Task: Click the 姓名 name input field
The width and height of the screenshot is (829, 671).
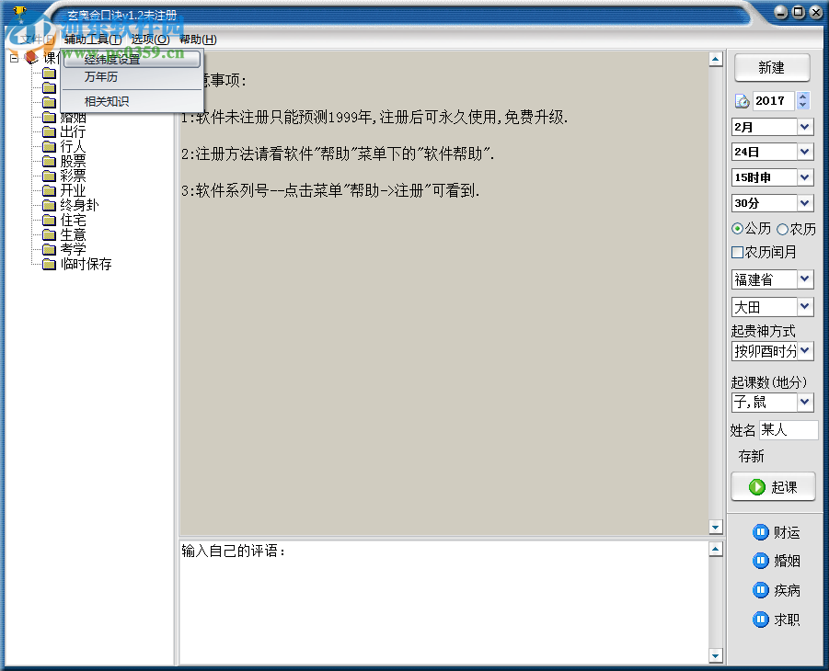Action: click(787, 428)
